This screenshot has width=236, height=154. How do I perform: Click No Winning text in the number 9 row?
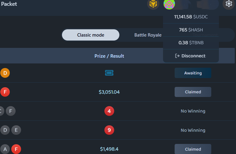[193, 130]
